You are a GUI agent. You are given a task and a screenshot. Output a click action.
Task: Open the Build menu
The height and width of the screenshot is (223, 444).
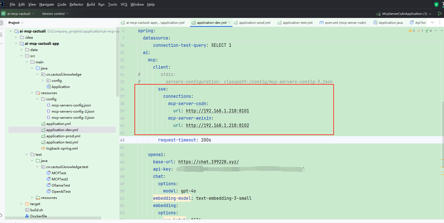pos(91,4)
